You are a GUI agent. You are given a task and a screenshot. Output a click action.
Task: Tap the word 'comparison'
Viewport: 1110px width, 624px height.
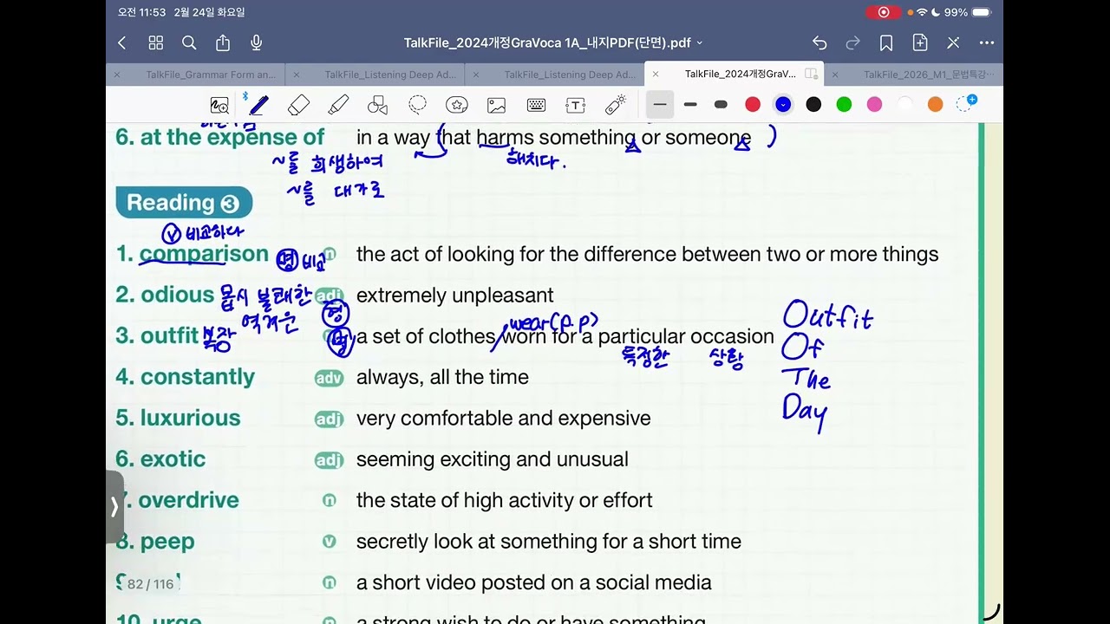(204, 254)
